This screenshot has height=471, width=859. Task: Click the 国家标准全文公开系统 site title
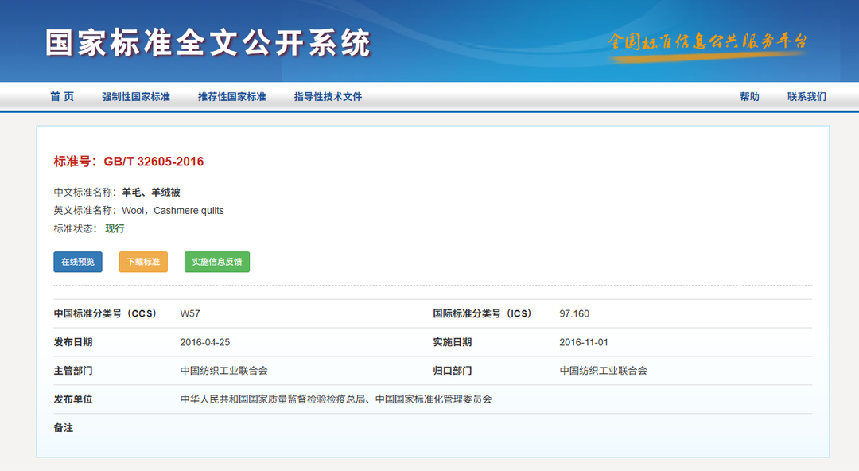pyautogui.click(x=208, y=43)
